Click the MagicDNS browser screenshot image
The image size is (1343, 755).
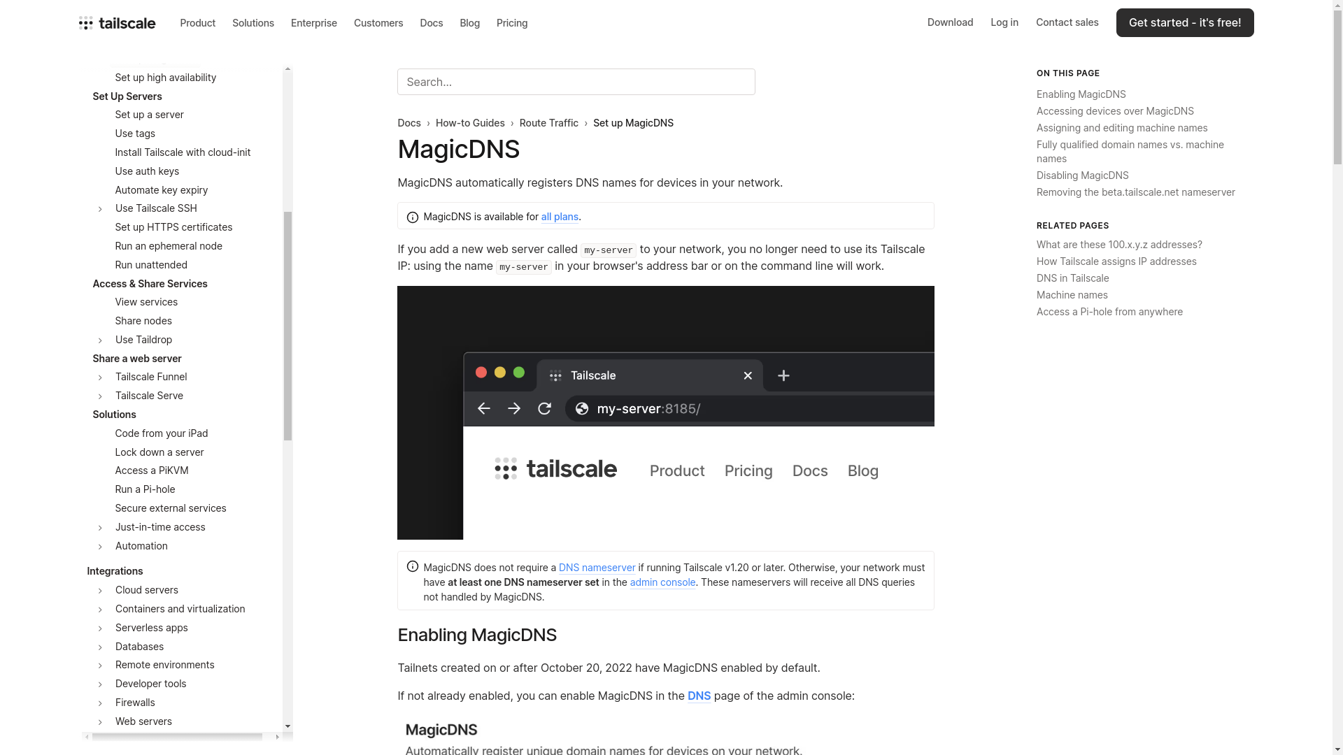(666, 412)
